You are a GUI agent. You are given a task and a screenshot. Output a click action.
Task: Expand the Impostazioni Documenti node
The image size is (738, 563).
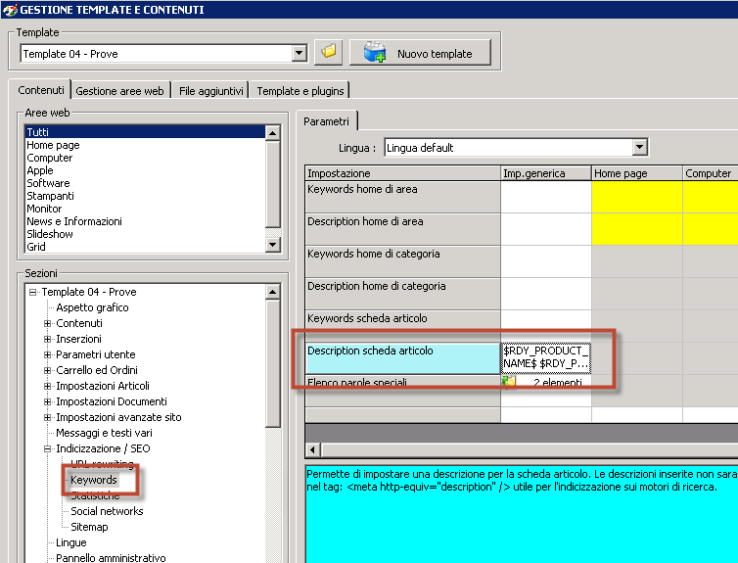tap(47, 401)
